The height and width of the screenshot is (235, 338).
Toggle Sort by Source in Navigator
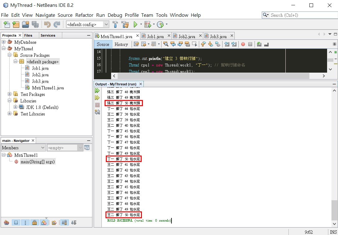coord(74,223)
